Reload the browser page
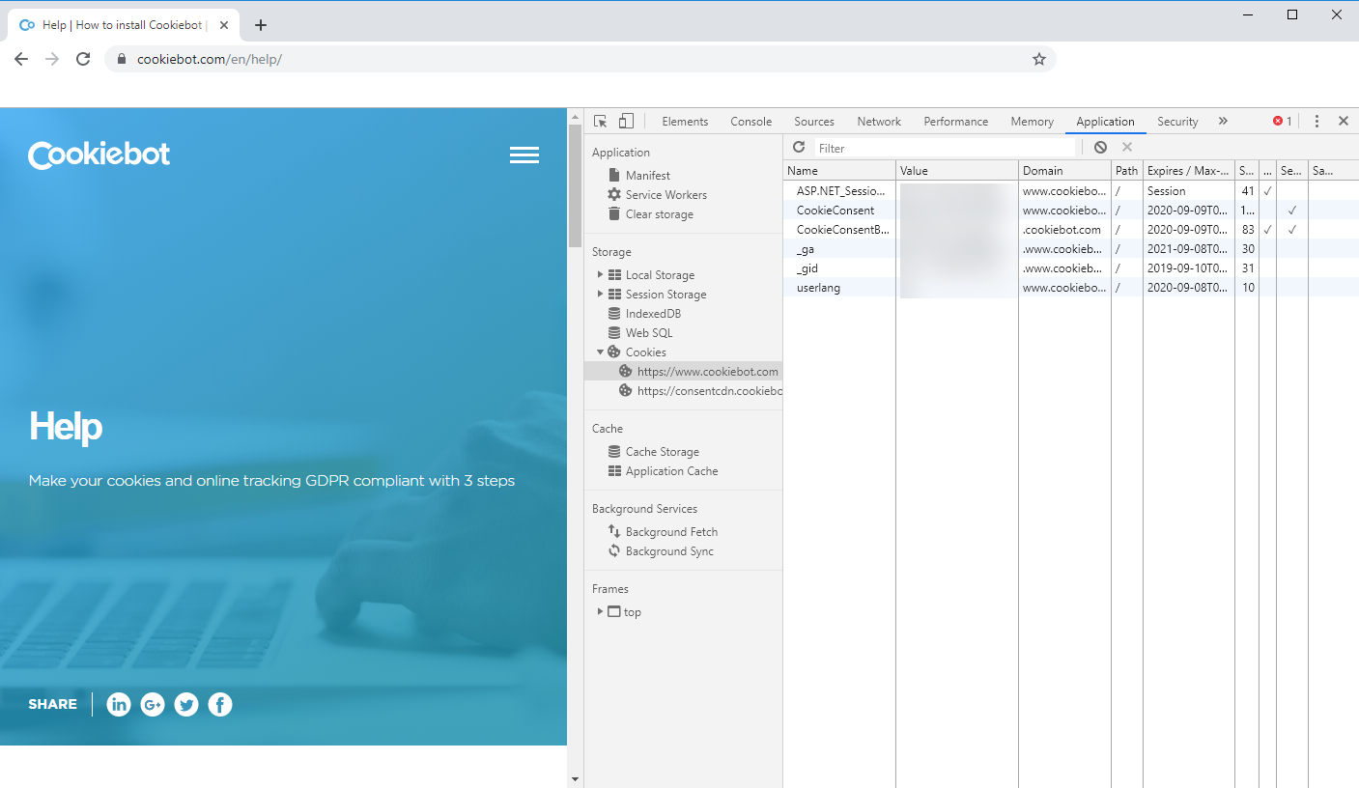Image resolution: width=1359 pixels, height=788 pixels. tap(83, 59)
